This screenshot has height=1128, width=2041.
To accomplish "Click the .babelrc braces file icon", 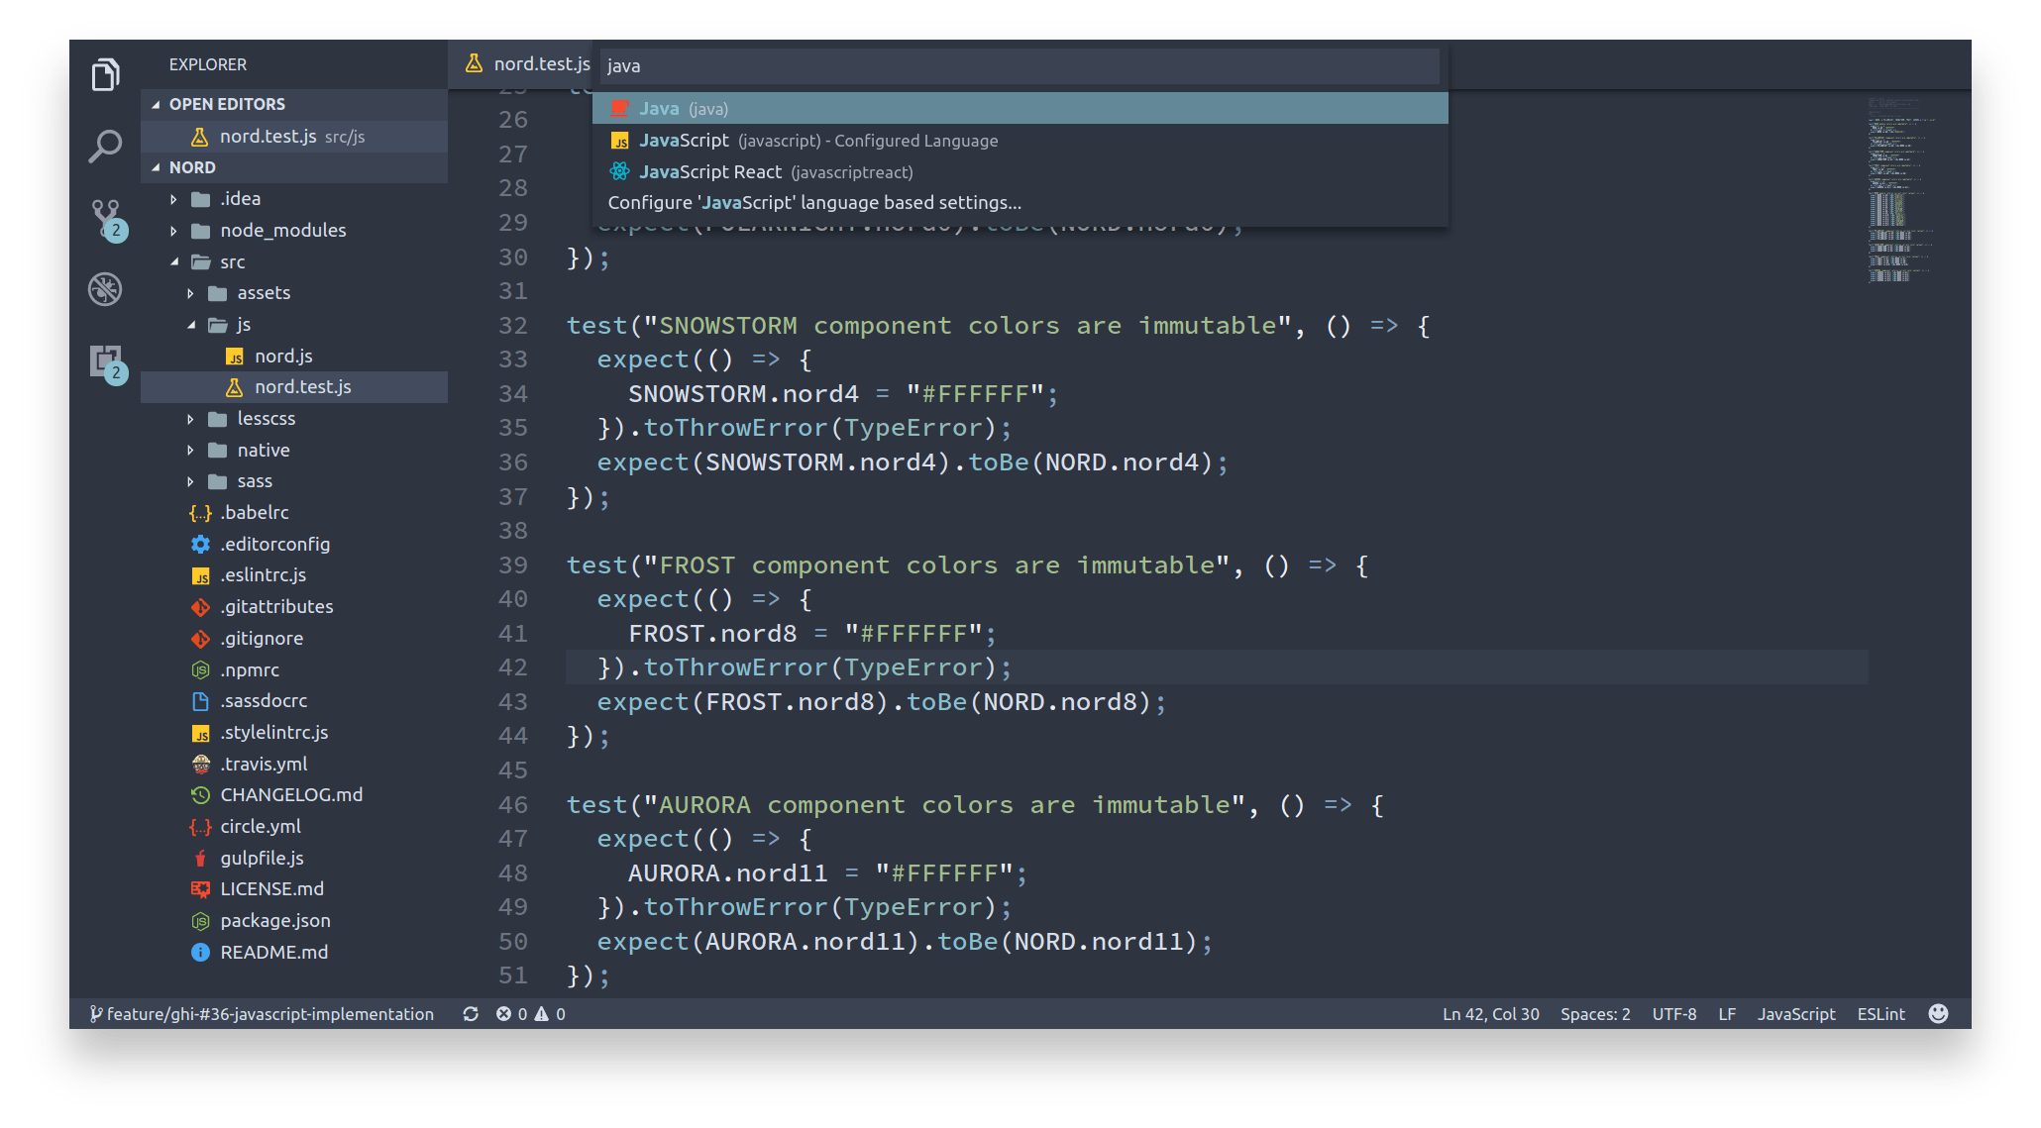I will 200,512.
